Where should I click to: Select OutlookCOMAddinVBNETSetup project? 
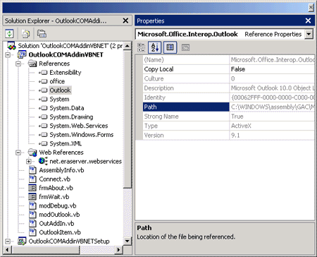69,241
